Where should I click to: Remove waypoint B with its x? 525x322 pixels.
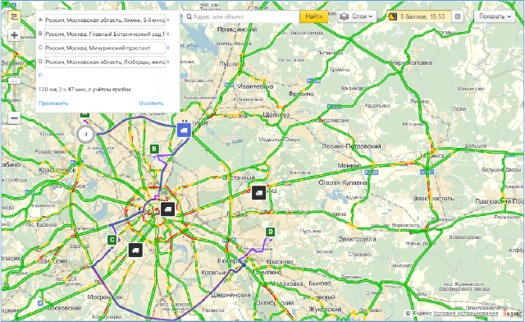tap(168, 34)
